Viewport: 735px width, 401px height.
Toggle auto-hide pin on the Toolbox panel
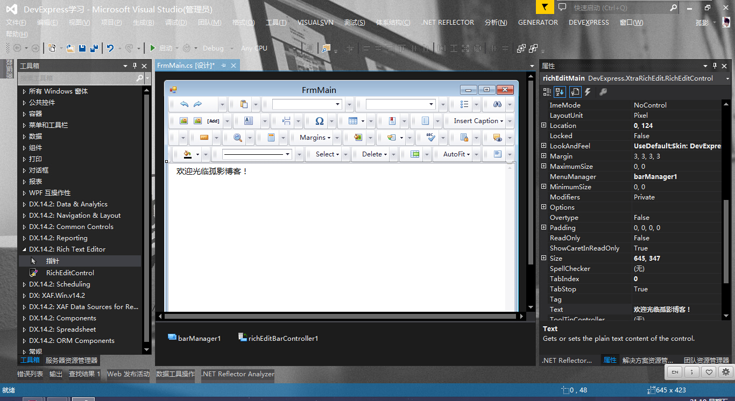coord(135,66)
